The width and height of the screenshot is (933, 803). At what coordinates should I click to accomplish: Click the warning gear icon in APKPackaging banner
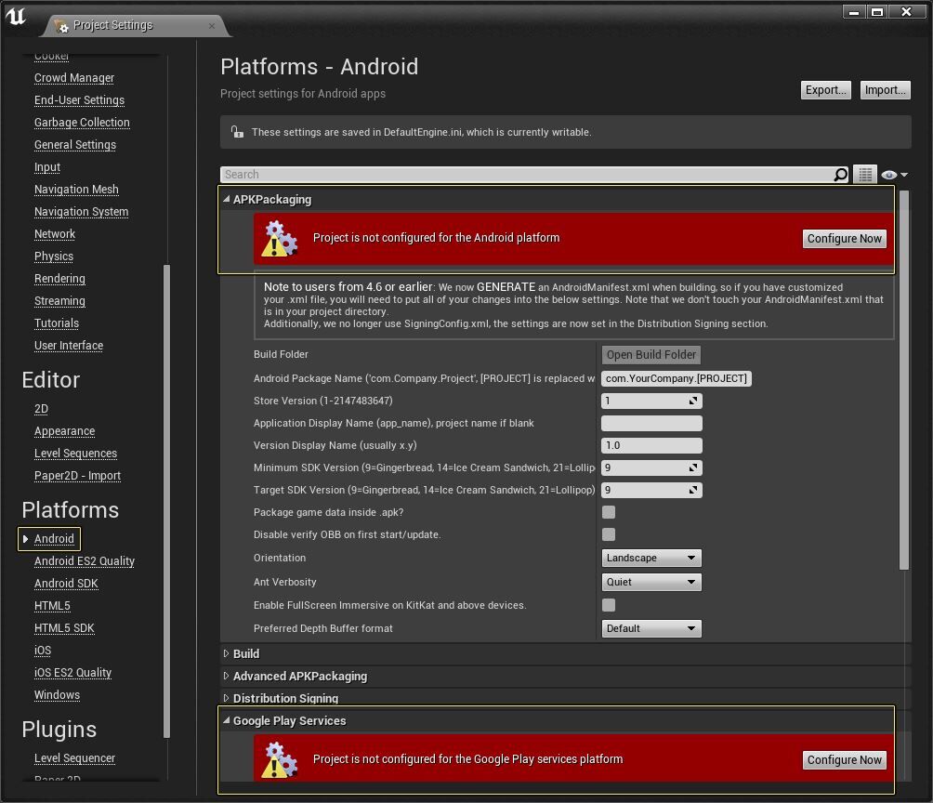point(280,239)
